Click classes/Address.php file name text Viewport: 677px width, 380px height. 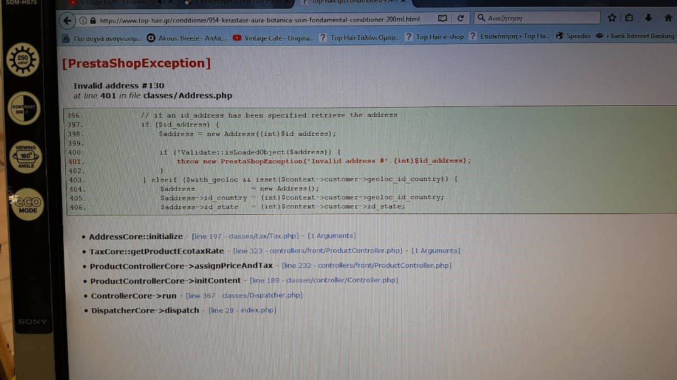click(x=187, y=95)
